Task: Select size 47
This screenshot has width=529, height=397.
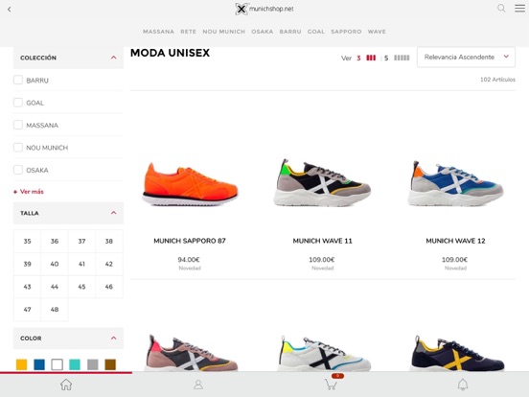Action: pos(28,309)
